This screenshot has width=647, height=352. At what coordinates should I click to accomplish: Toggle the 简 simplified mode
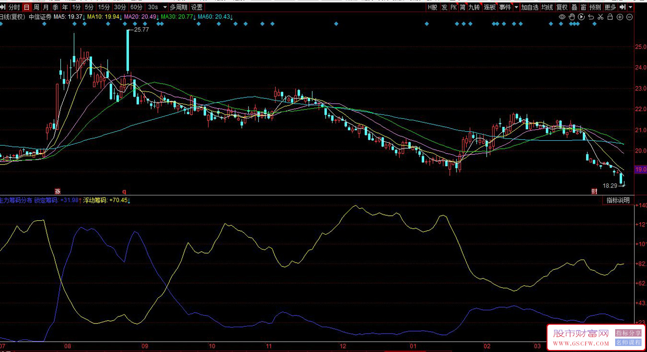463,7
